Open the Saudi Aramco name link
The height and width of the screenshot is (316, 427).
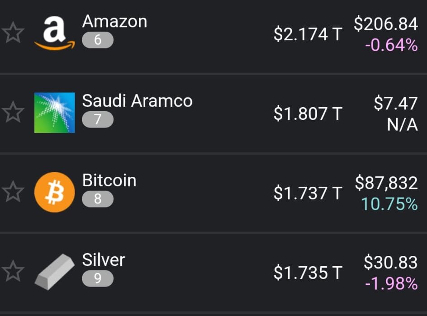pyautogui.click(x=137, y=101)
